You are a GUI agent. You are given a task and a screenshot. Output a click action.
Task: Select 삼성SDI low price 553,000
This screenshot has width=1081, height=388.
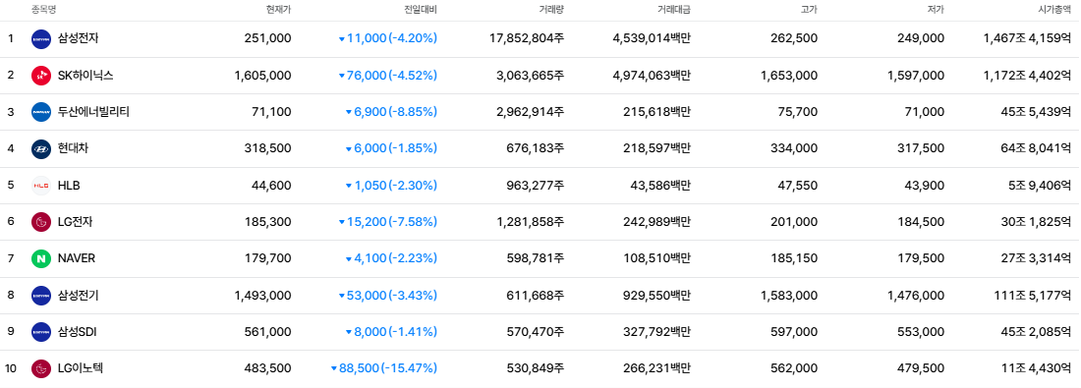[x=921, y=331]
